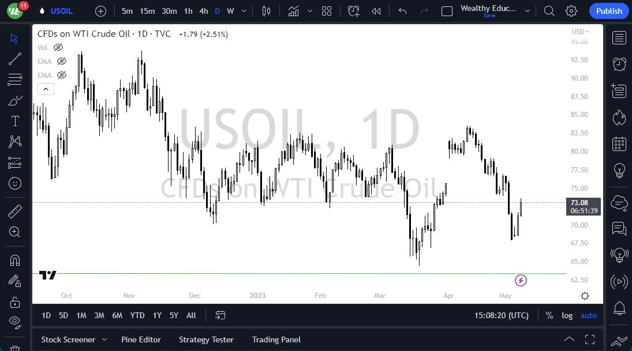
Task: Open the Notifications bell panel
Action: [x=618, y=310]
